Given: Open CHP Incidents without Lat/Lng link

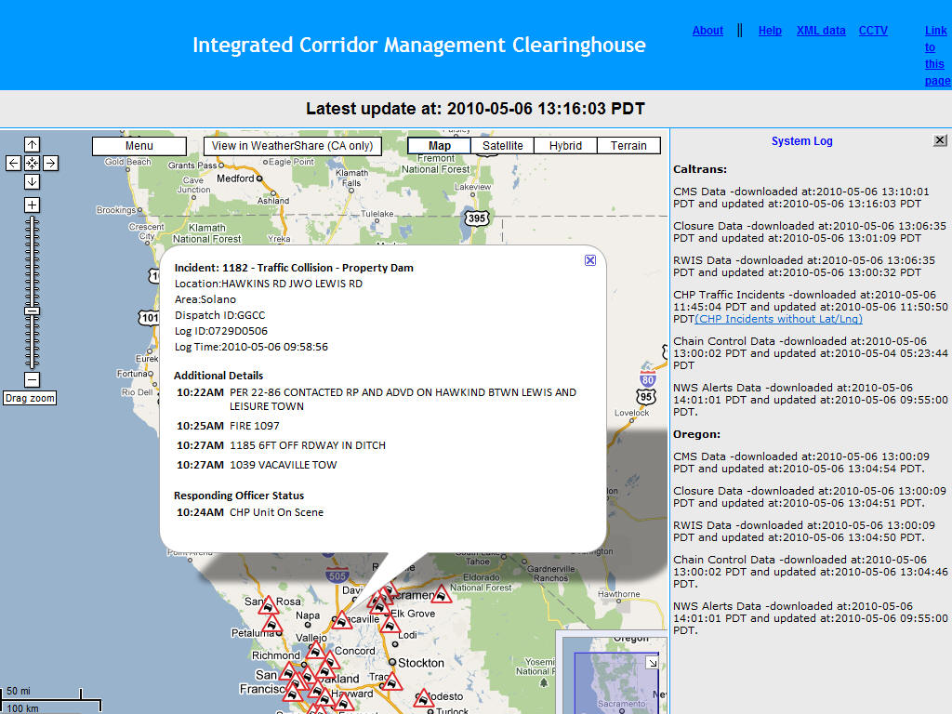Looking at the screenshot, I should pyautogui.click(x=778, y=319).
